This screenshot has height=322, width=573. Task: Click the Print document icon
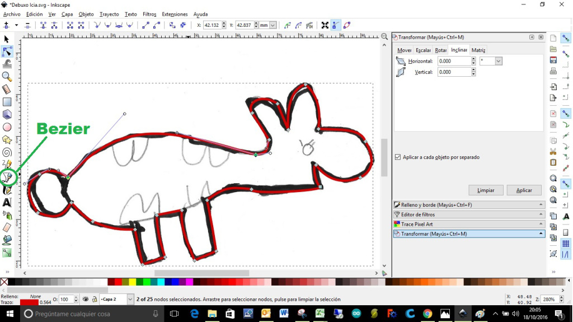[x=553, y=71]
